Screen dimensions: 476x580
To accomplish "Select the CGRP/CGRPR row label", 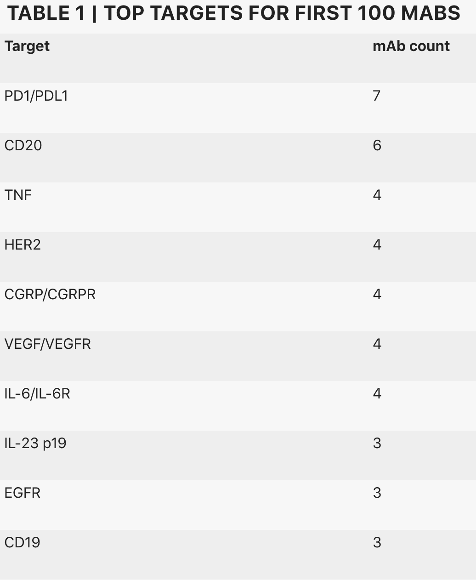I will [x=50, y=294].
